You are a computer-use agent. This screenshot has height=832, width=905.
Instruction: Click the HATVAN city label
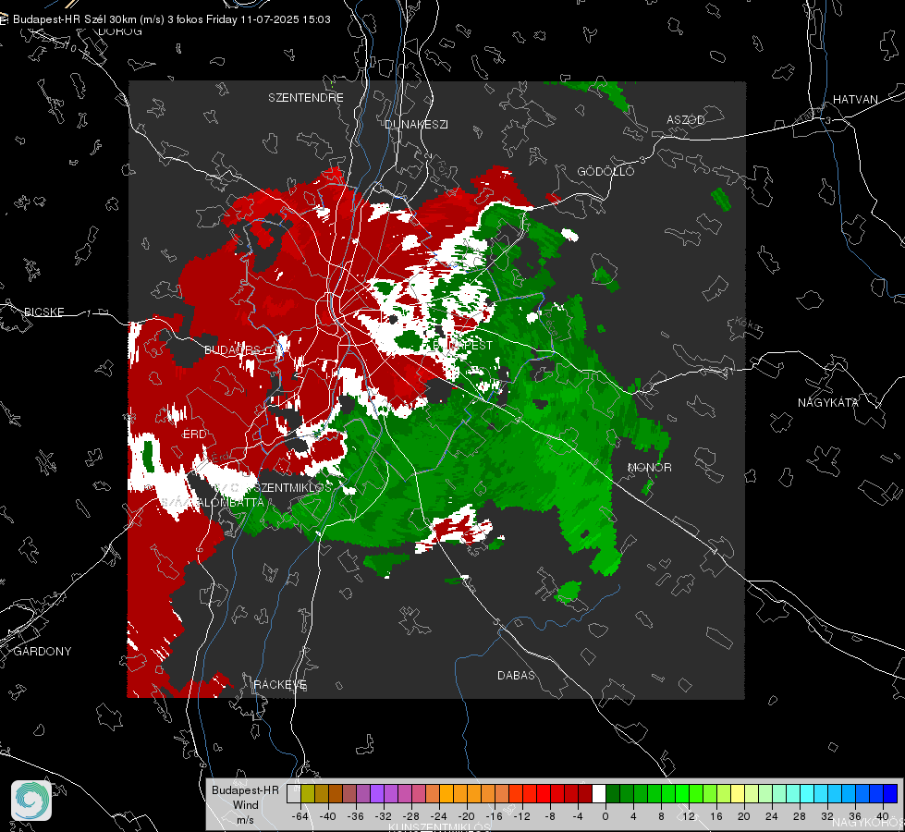(x=855, y=99)
